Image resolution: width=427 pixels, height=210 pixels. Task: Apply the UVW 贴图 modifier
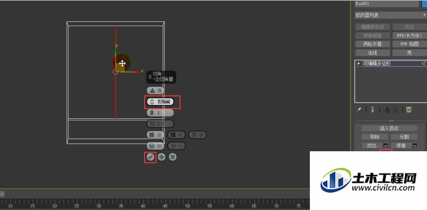[x=409, y=44]
